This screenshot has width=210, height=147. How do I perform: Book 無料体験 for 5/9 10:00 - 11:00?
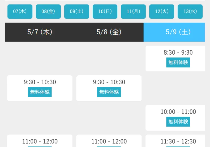pos(178,122)
